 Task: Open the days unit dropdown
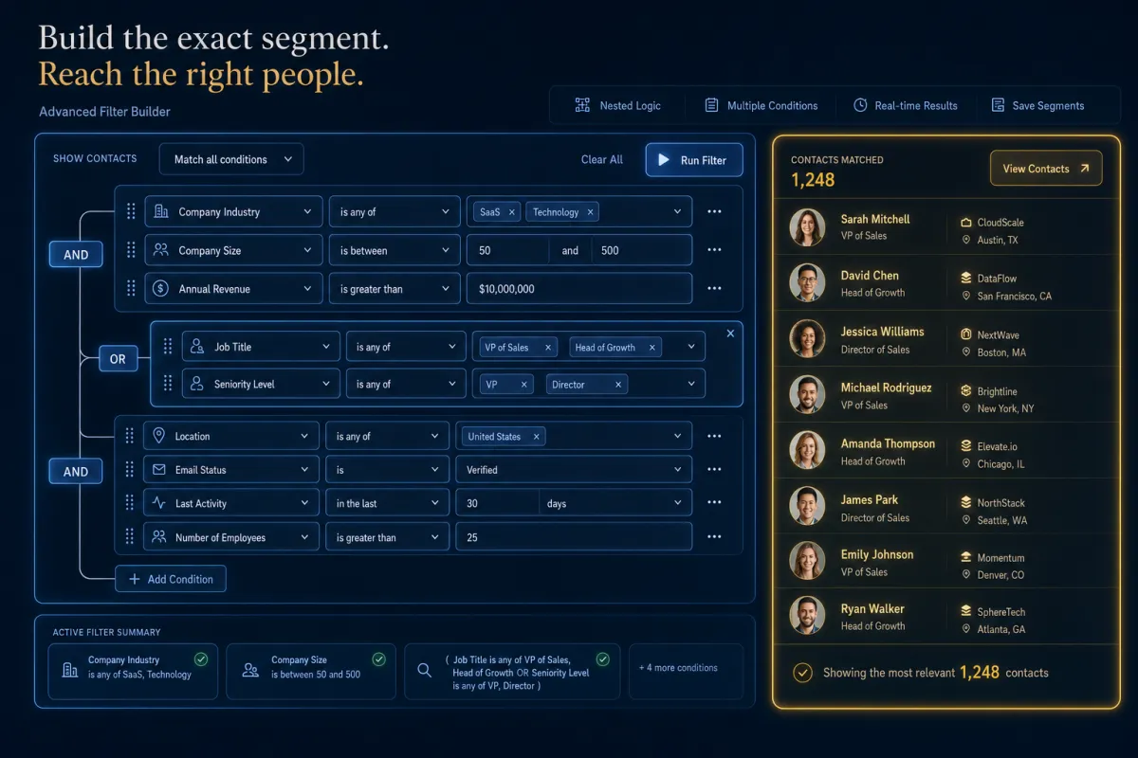pyautogui.click(x=615, y=503)
